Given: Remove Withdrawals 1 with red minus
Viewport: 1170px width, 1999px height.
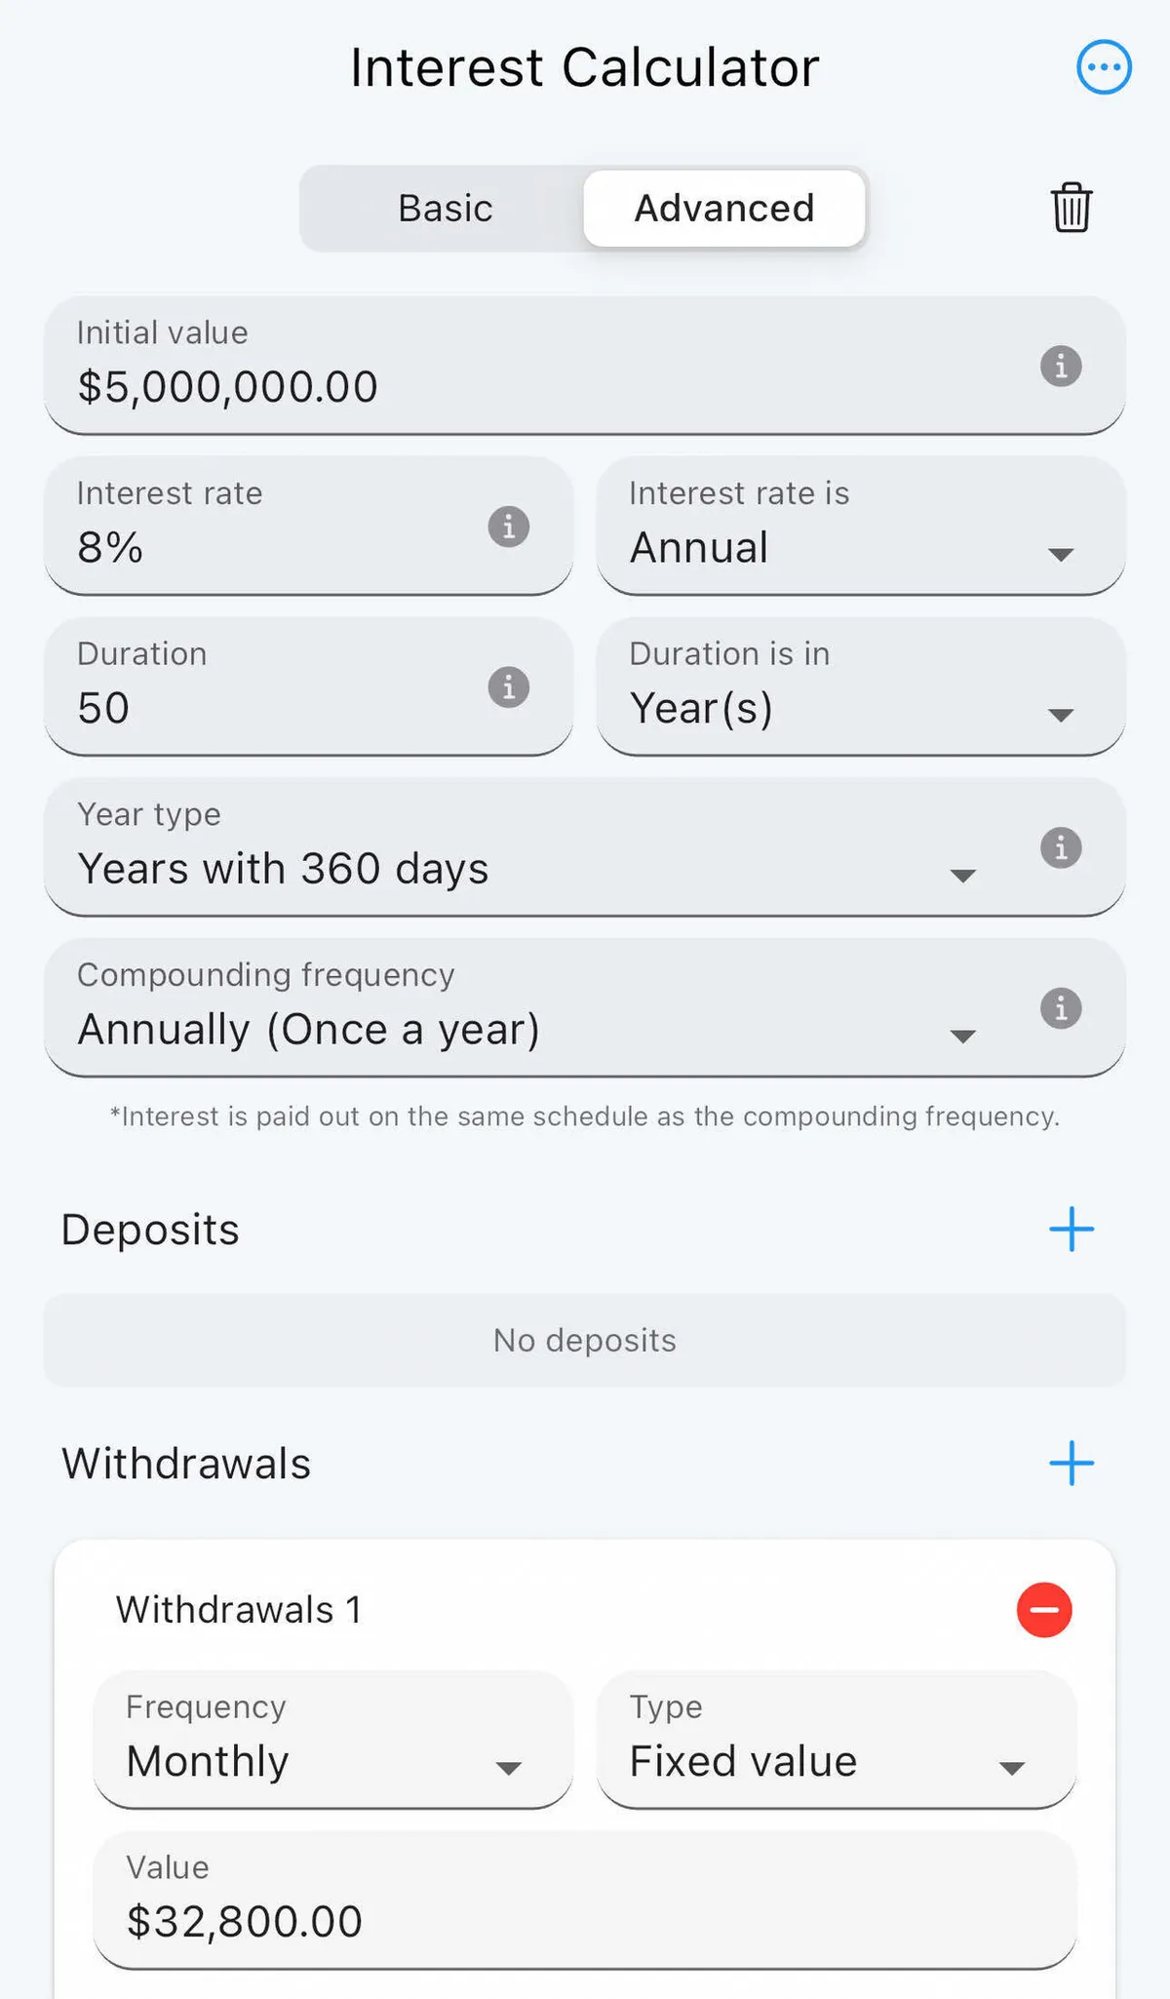Looking at the screenshot, I should coord(1043,1610).
